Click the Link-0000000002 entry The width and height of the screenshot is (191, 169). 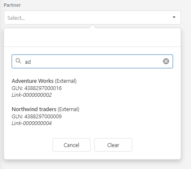(32, 95)
